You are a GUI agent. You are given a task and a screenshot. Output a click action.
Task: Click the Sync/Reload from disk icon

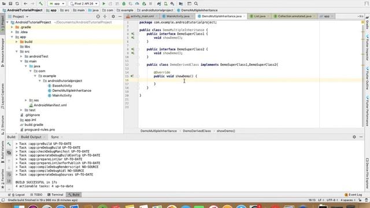tap(17, 4)
